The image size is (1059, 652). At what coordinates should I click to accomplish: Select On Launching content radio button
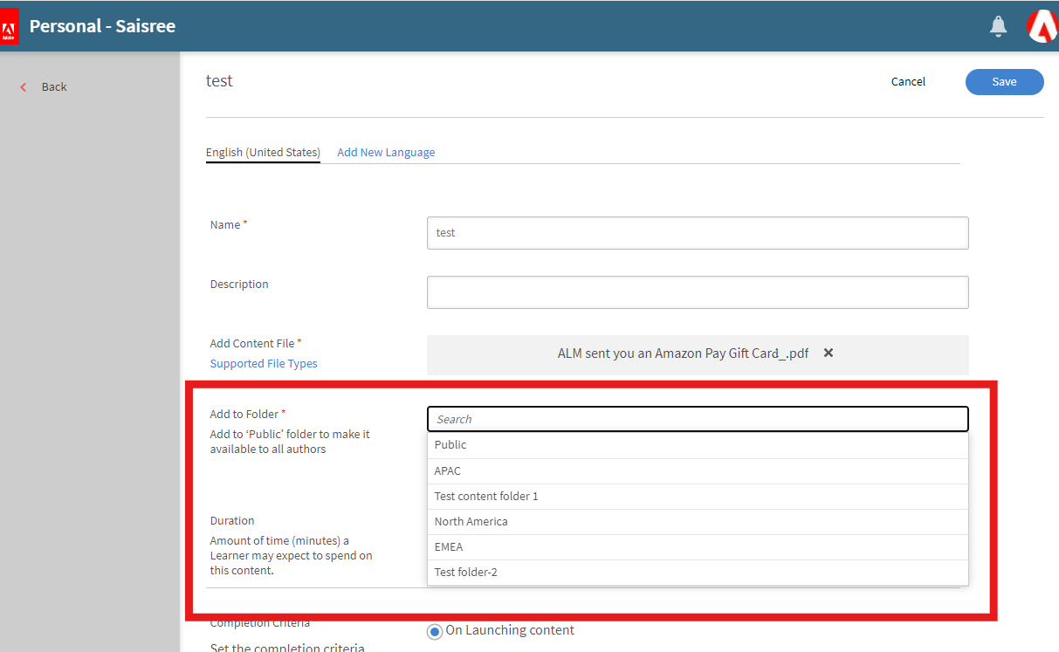[435, 631]
